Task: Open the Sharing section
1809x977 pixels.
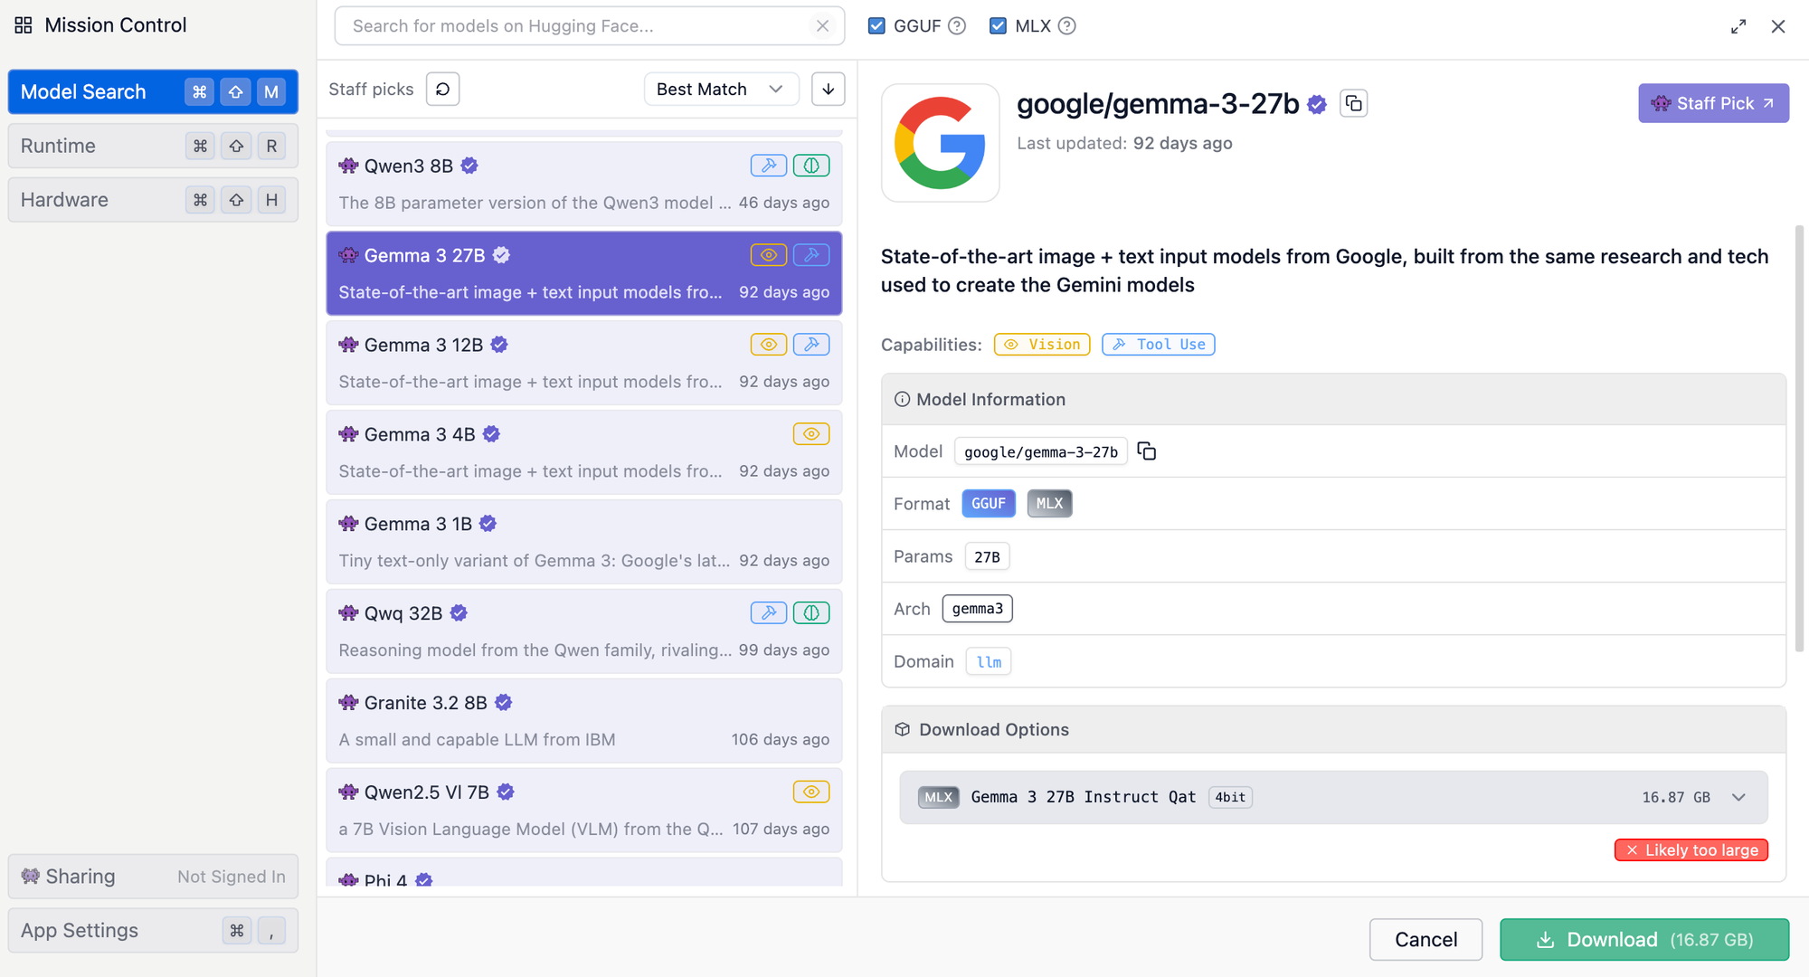Action: [x=153, y=876]
